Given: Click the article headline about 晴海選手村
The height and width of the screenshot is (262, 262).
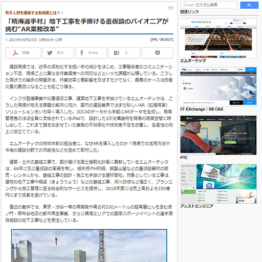Looking at the screenshot, I should (87, 25).
